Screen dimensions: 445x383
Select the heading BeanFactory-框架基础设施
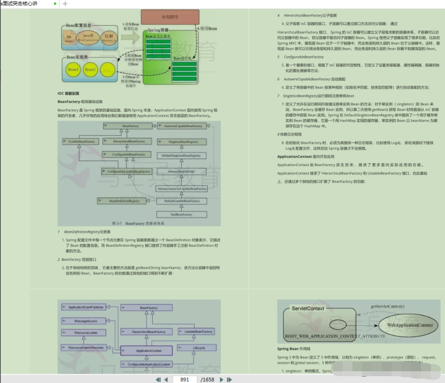point(80,102)
